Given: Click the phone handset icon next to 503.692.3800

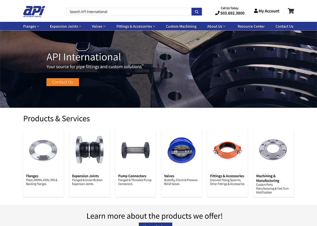Looking at the screenshot, I should pyautogui.click(x=217, y=13).
